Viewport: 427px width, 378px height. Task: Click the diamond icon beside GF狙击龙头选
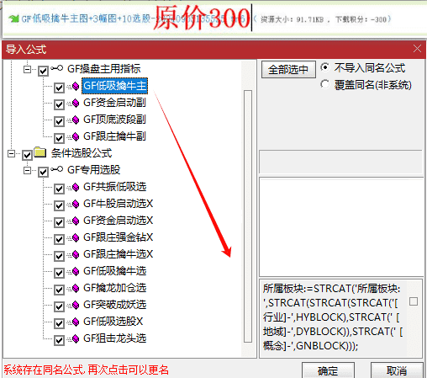point(75,339)
